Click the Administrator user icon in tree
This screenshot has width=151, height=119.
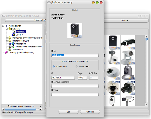click(7, 26)
